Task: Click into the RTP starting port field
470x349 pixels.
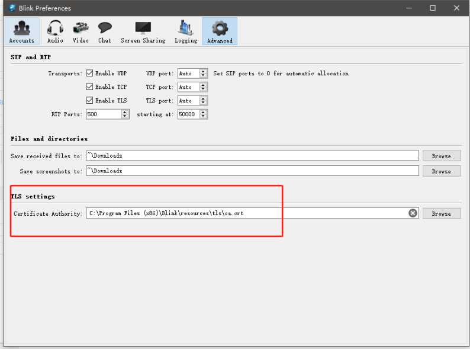Action: (189, 114)
